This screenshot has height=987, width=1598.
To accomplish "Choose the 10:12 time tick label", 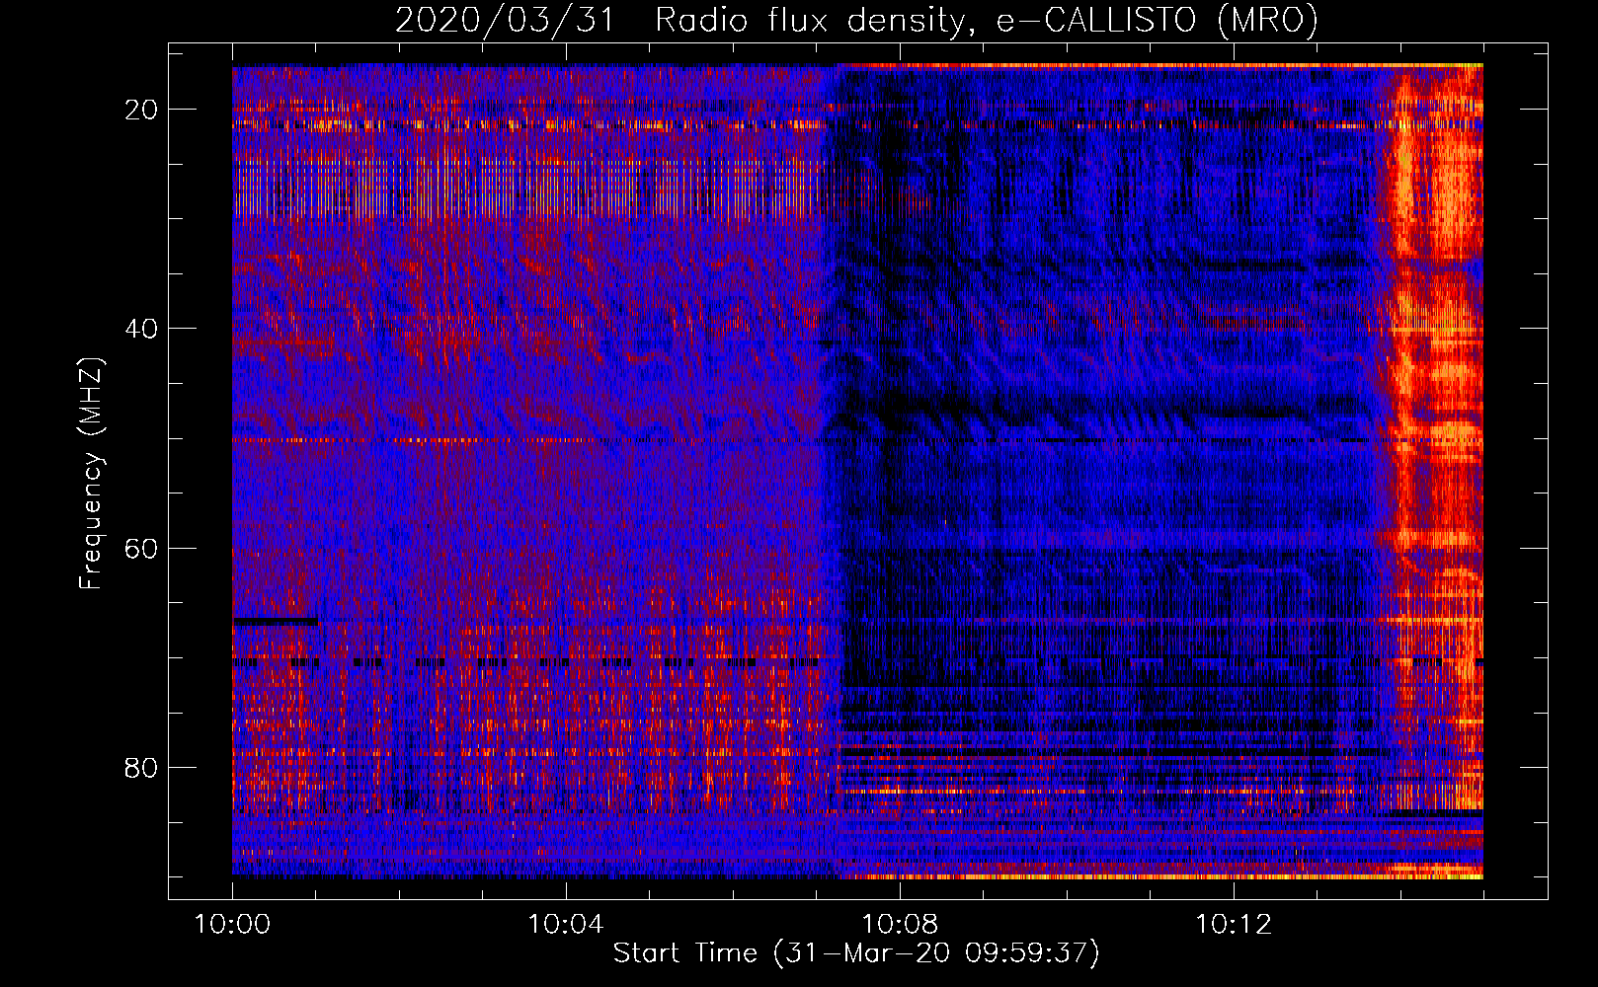I will pyautogui.click(x=1233, y=925).
